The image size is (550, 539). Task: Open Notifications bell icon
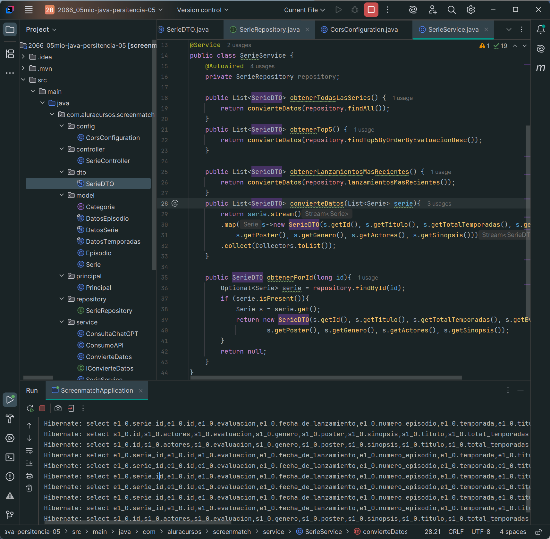point(541,29)
